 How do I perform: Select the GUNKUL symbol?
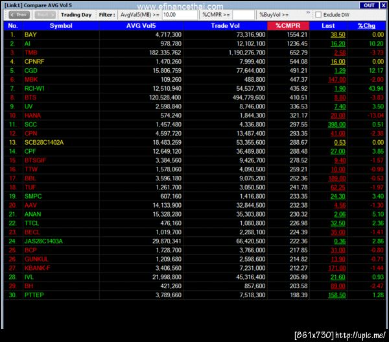pyautogui.click(x=36, y=259)
